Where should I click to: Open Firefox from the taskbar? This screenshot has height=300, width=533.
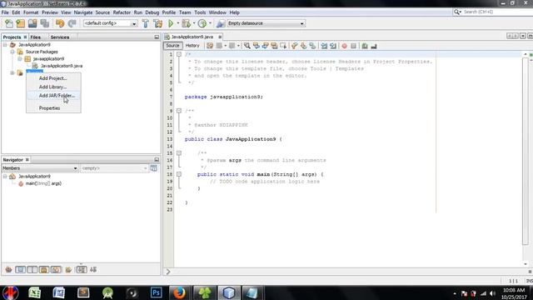[179, 292]
